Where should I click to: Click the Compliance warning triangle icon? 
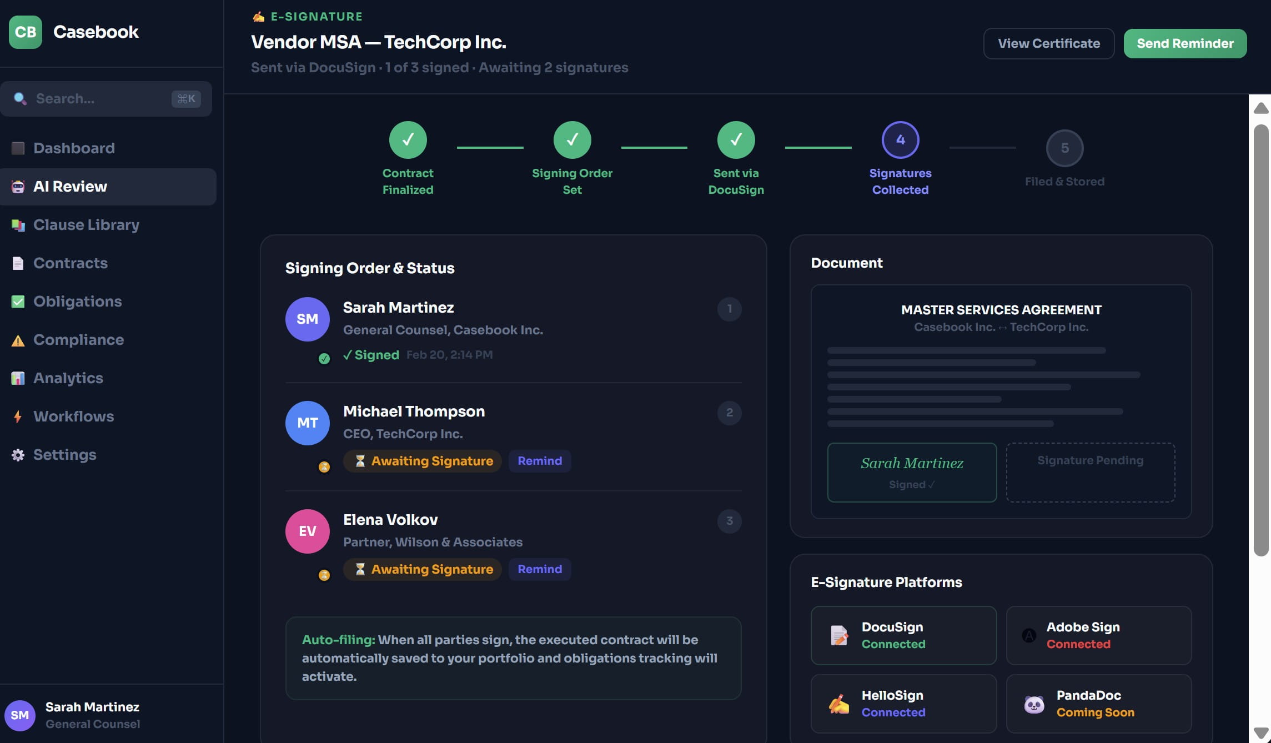click(18, 340)
